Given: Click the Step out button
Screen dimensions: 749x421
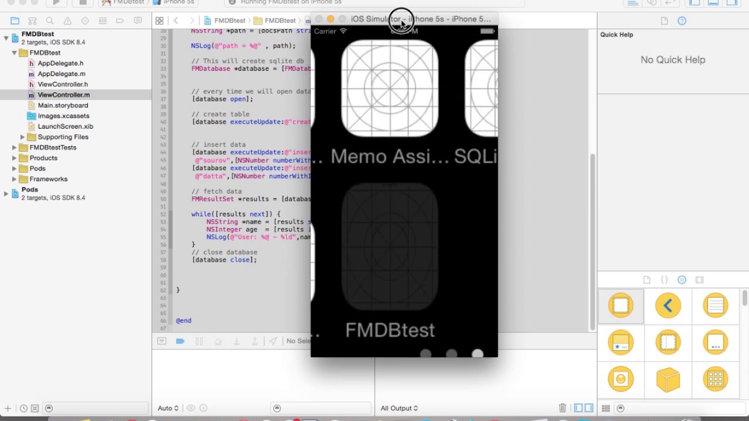Looking at the screenshot, I should [255, 341].
